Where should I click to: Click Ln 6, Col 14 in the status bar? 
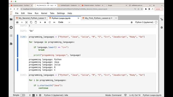pyautogui.click(x=135, y=95)
